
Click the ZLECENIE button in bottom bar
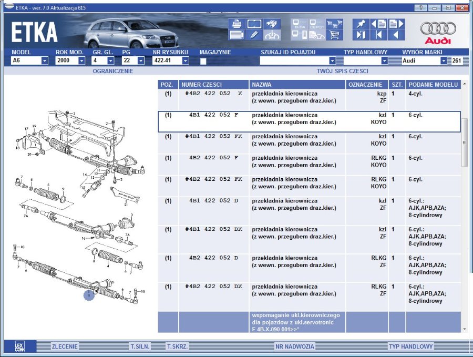(65, 346)
